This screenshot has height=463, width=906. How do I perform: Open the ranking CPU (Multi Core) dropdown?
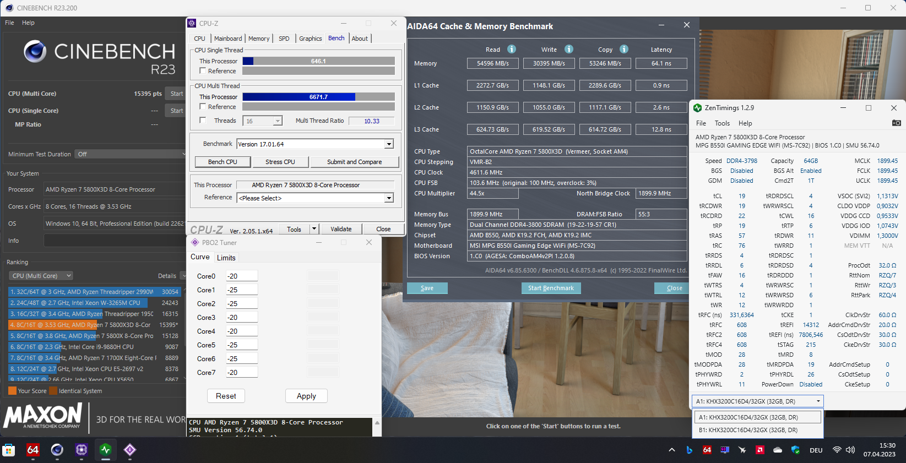pyautogui.click(x=41, y=276)
